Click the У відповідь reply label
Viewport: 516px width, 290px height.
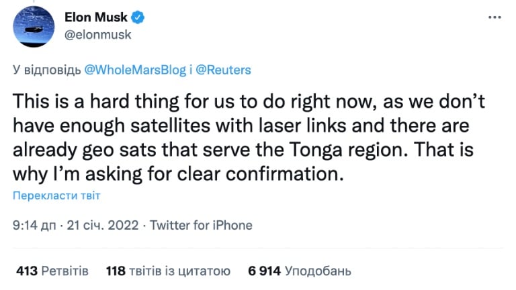tap(47, 70)
